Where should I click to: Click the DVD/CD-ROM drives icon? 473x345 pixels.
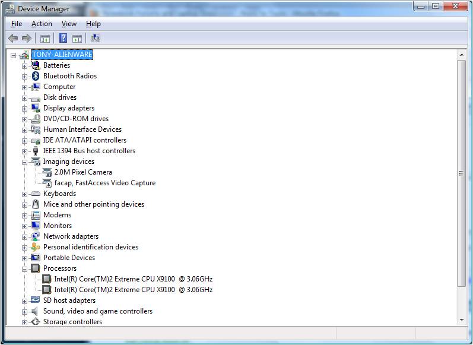tap(36, 119)
